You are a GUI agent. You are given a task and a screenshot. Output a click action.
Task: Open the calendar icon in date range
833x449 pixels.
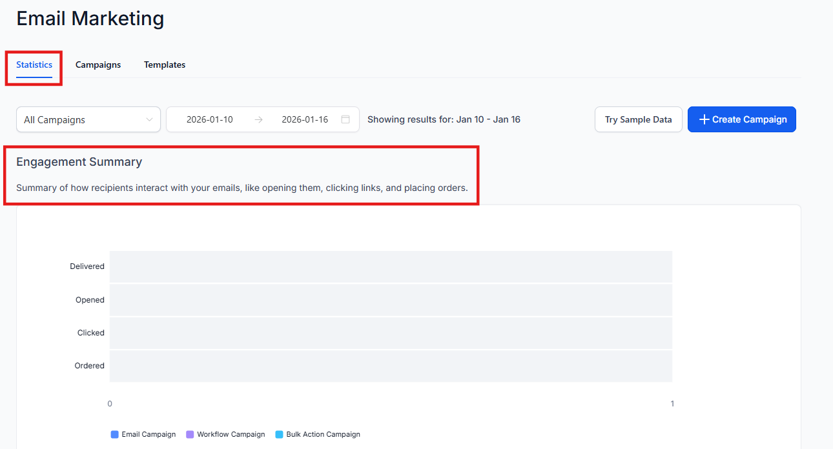[345, 119]
